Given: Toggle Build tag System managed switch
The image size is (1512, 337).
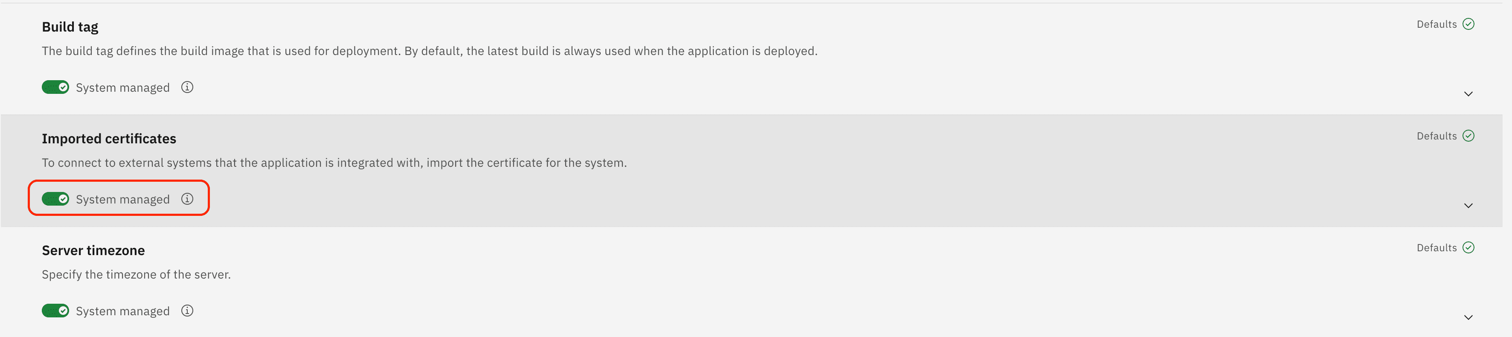Looking at the screenshot, I should (x=55, y=87).
